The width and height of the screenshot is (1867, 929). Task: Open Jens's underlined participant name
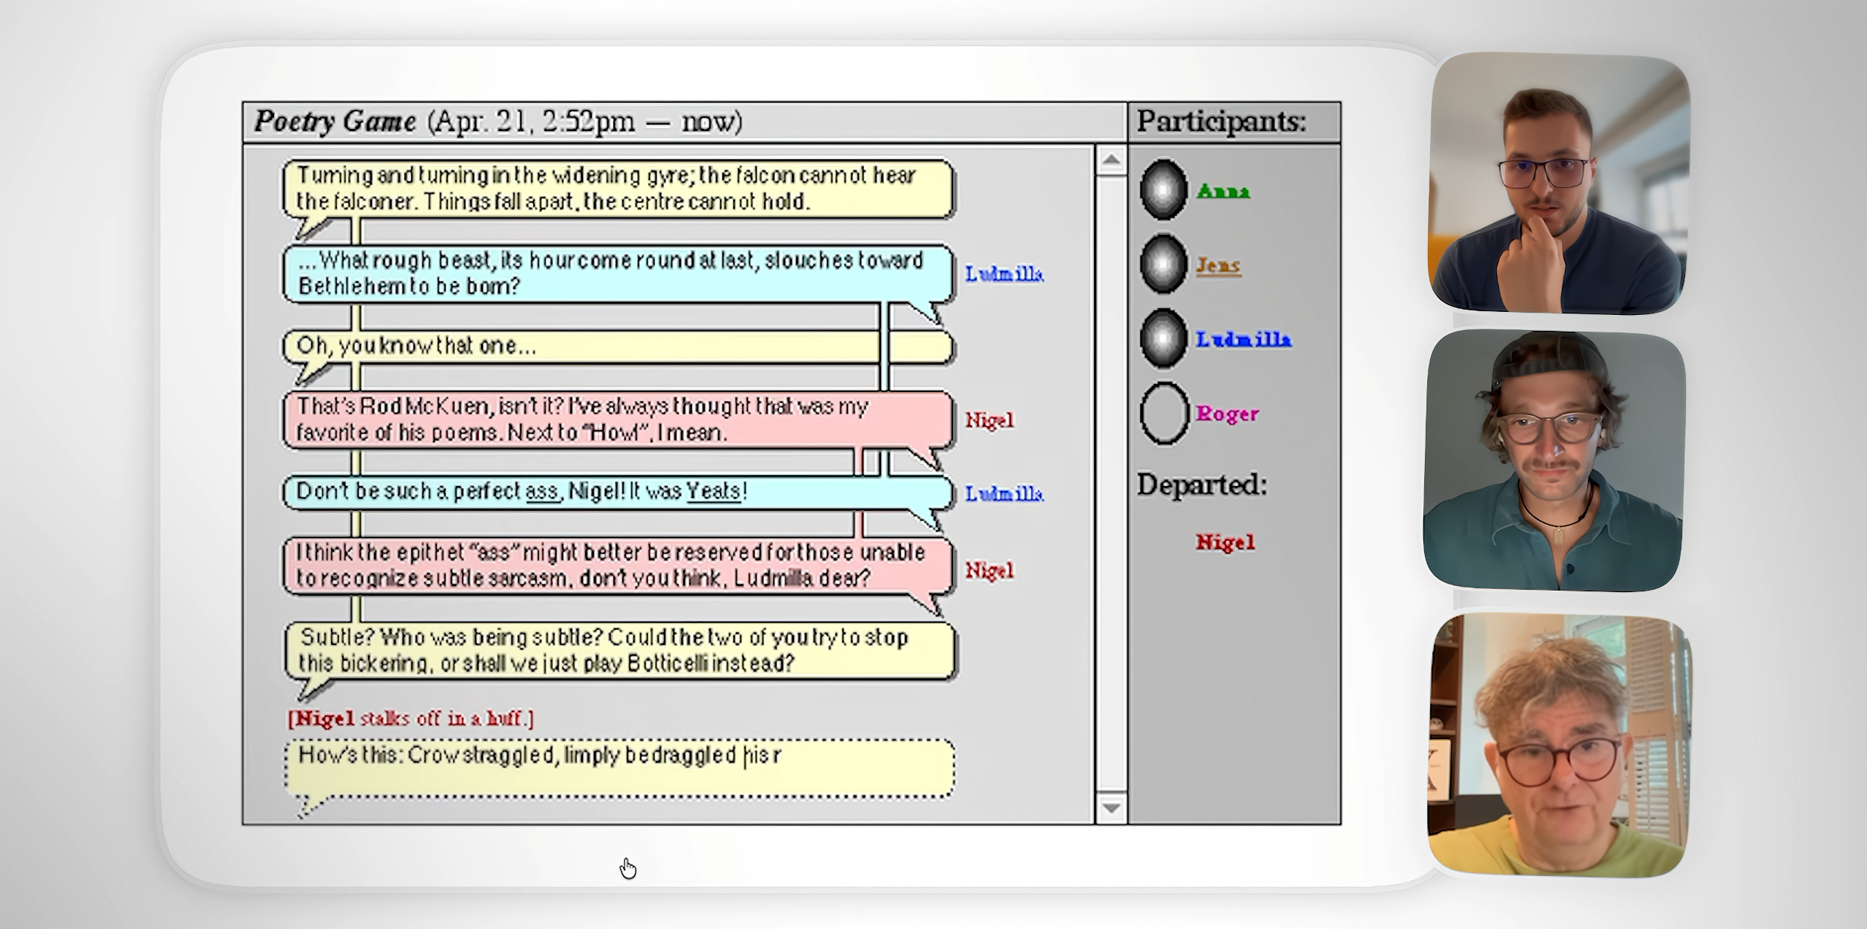click(x=1217, y=265)
